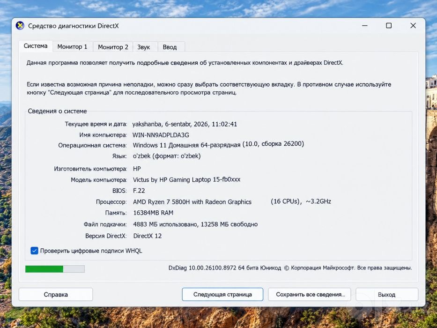Click the BIOS value F.22

coord(139,191)
